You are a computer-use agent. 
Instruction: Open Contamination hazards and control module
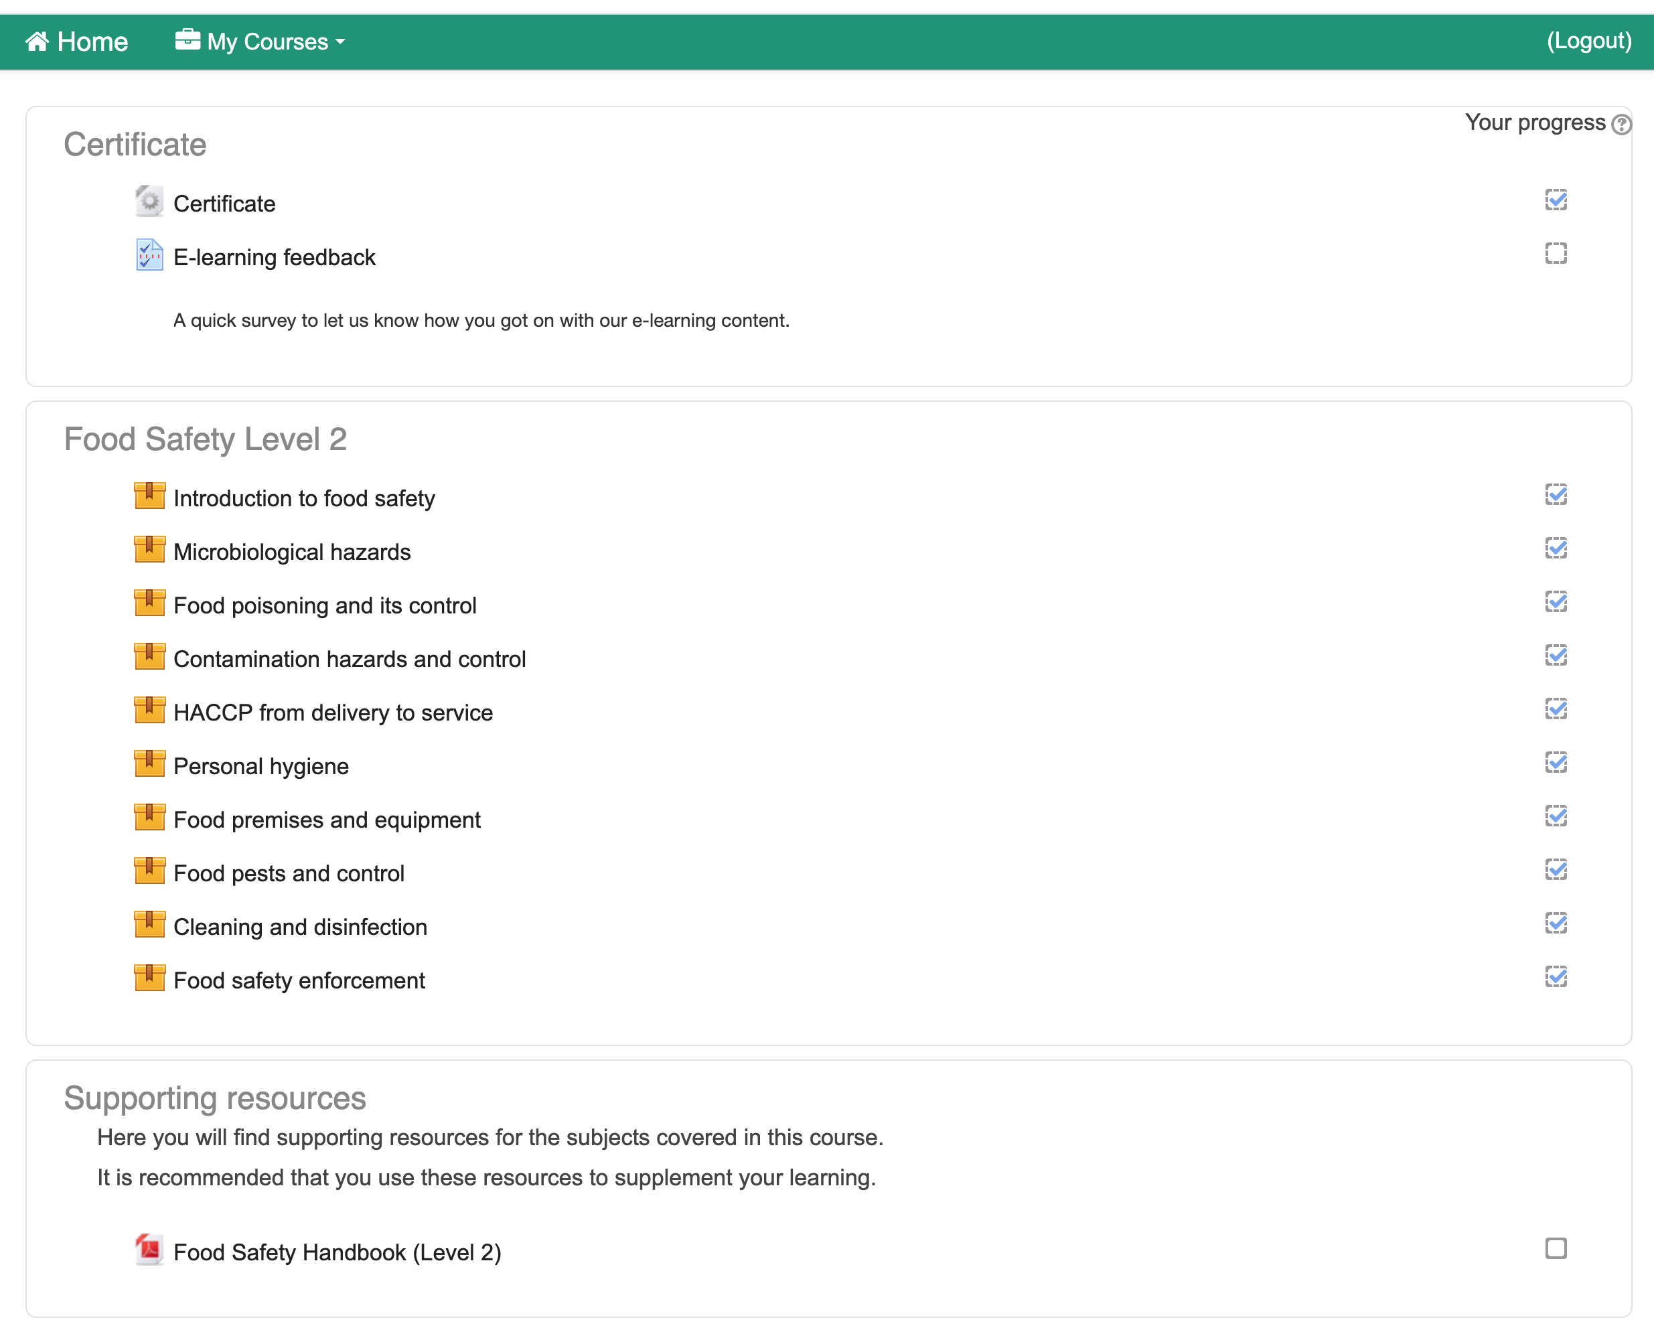(x=349, y=659)
